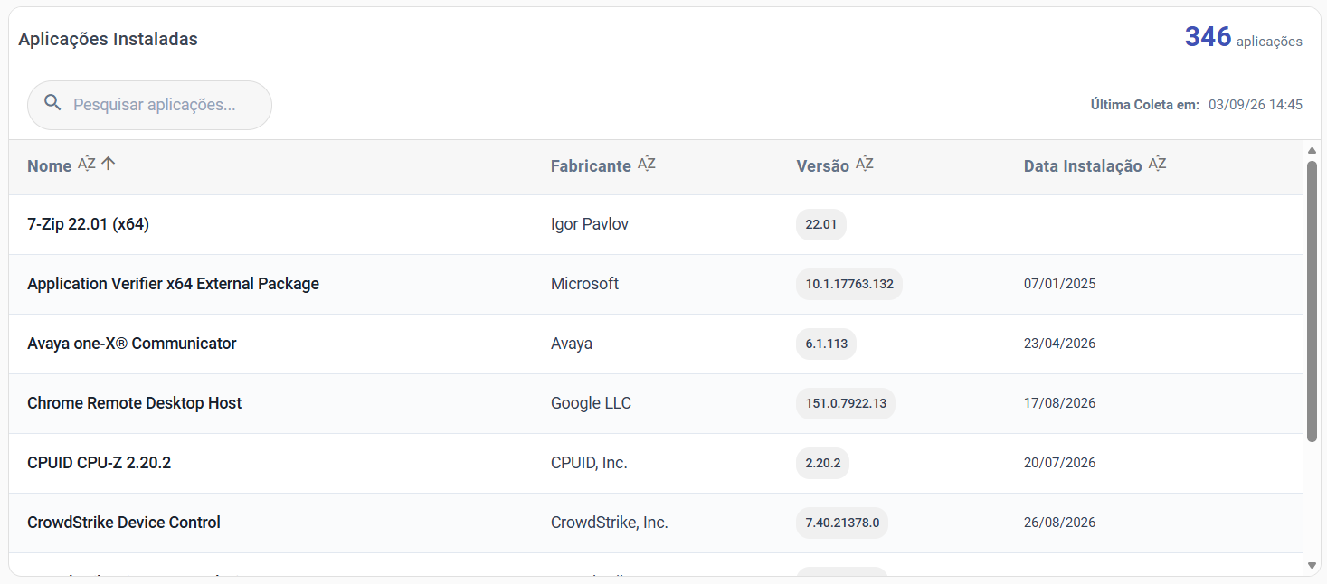This screenshot has height=584, width=1327.
Task: Click the Fabricante column header
Action: (591, 166)
